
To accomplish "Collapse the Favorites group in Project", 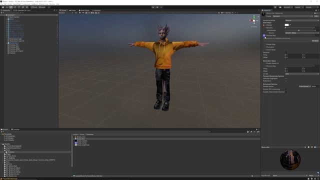I will 1,134.
